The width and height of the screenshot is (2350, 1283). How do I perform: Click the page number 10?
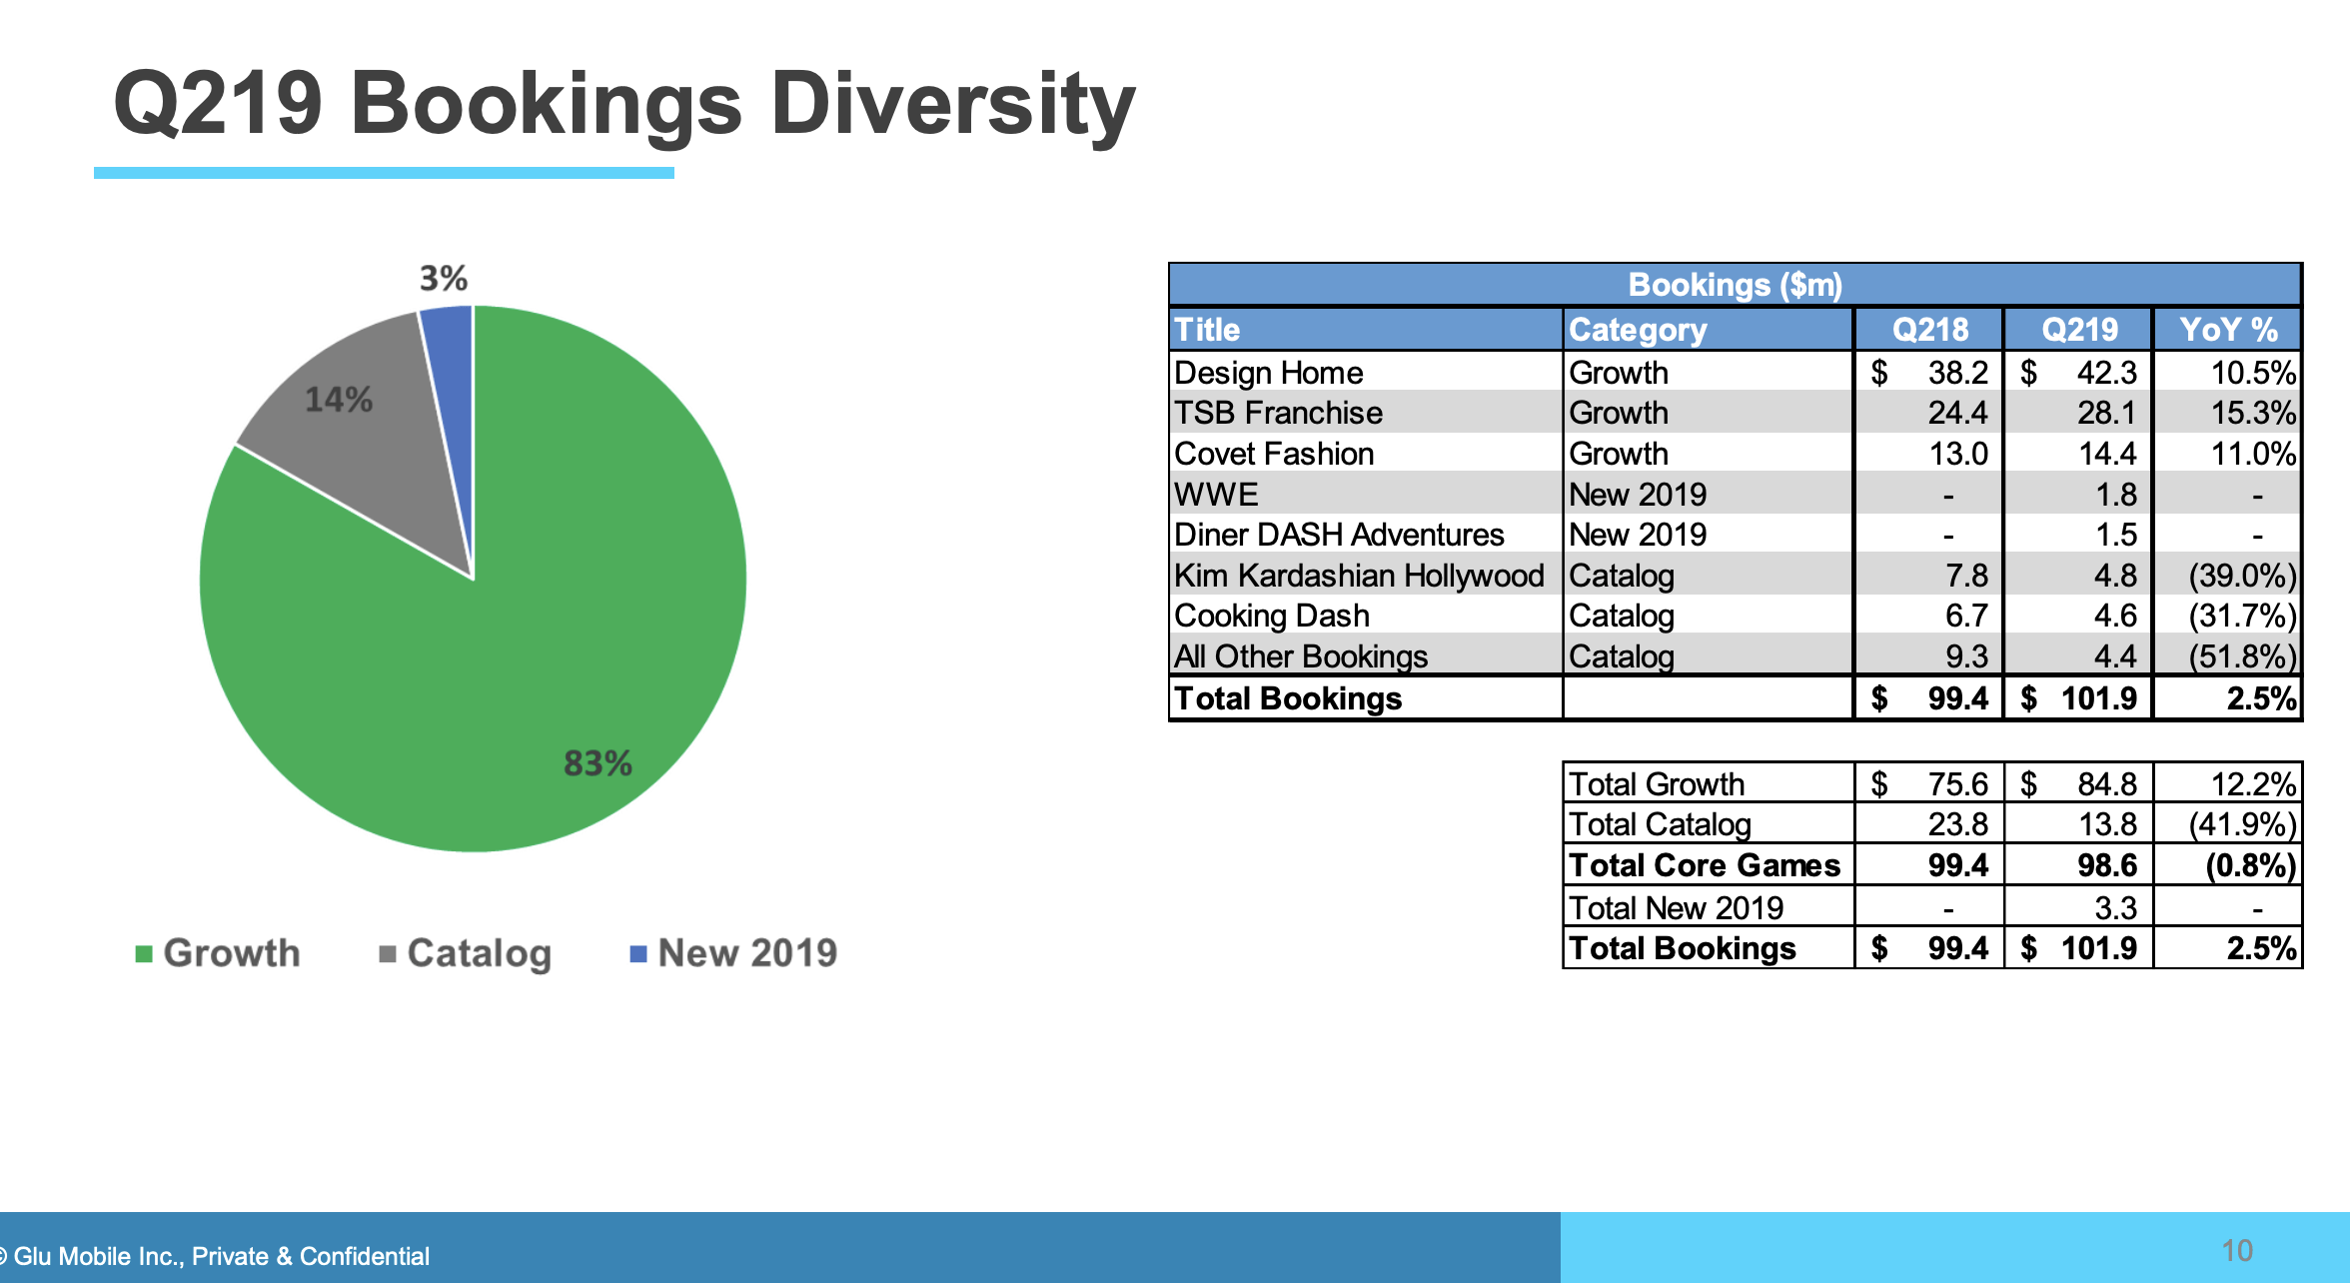pyautogui.click(x=2237, y=1250)
